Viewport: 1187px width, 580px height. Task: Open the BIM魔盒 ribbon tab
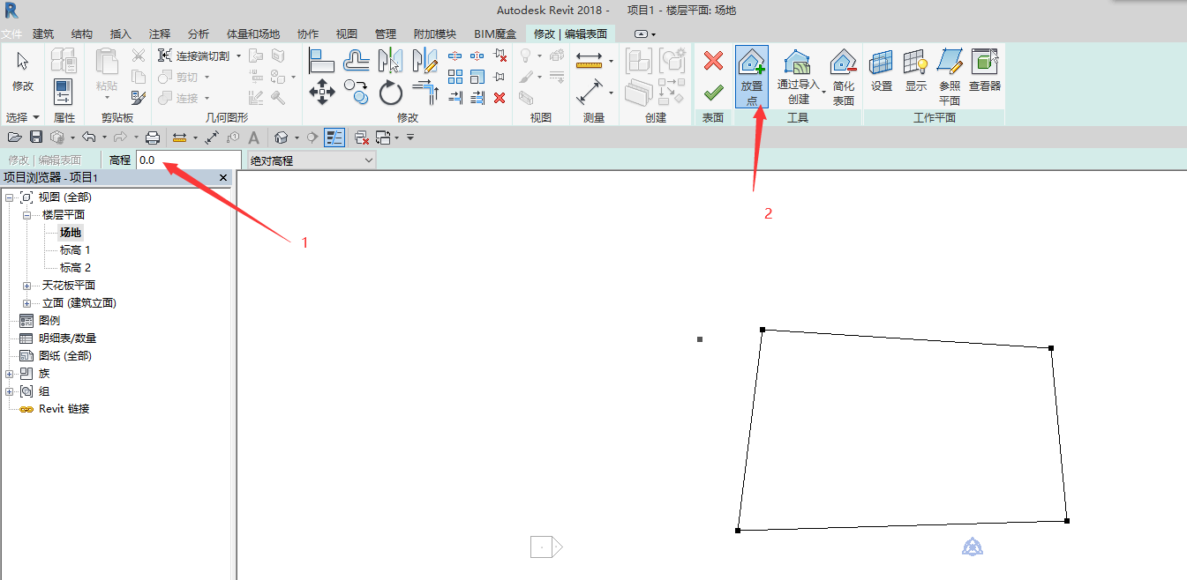coord(495,34)
